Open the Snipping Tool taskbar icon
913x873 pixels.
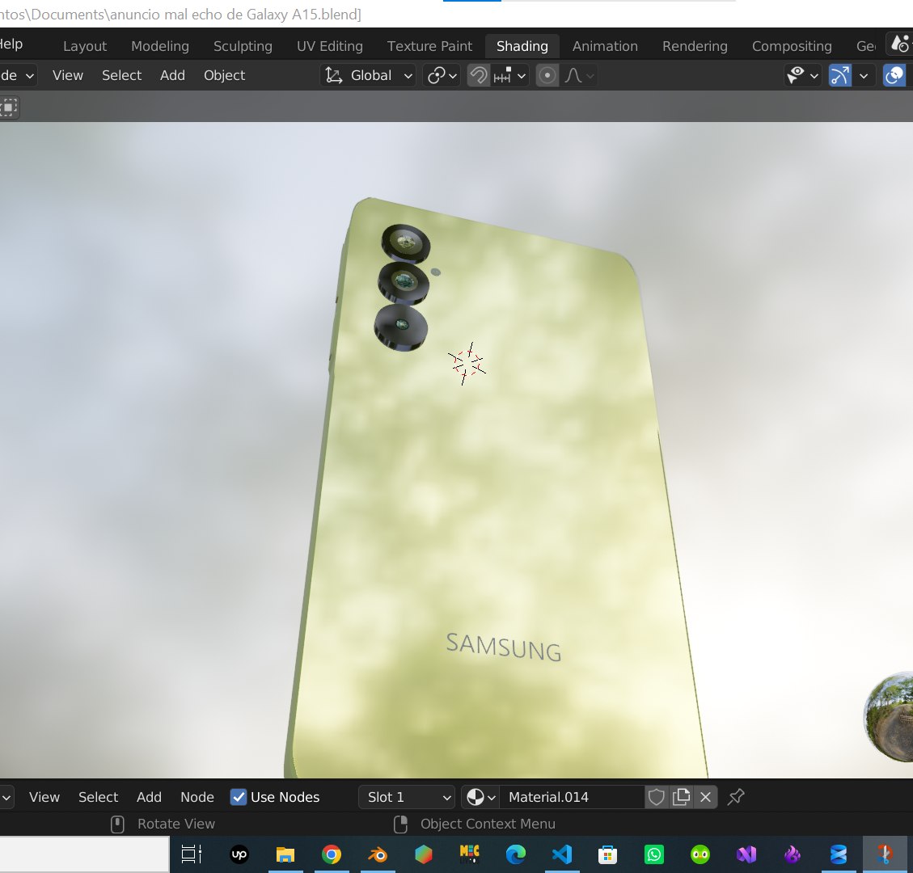pyautogui.click(x=885, y=854)
